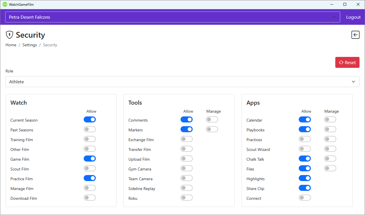Disable the Share Clip toggle
The image size is (365, 215).
(305, 188)
